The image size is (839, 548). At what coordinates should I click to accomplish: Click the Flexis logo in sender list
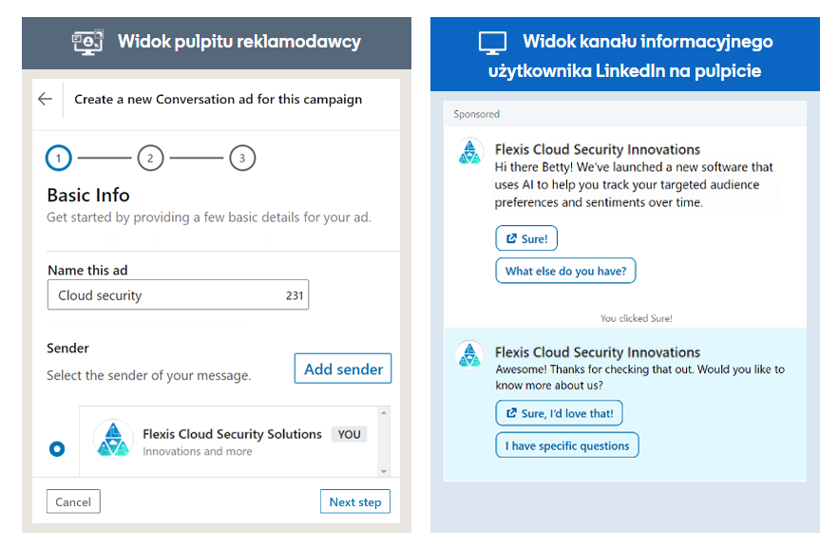112,440
